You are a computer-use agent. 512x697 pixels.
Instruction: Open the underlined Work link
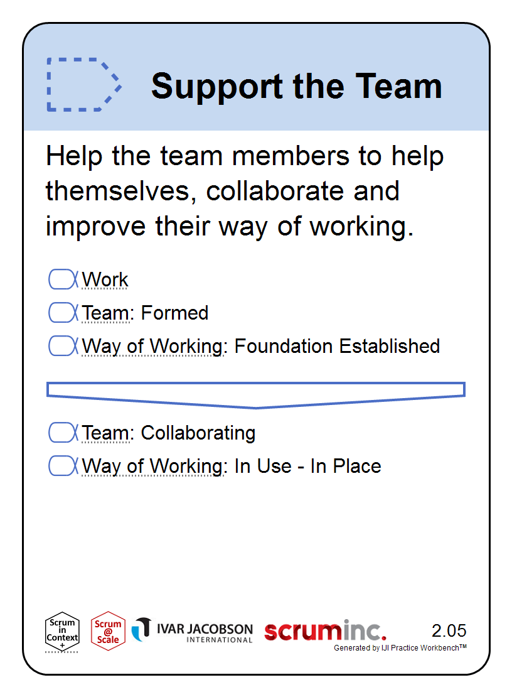click(x=105, y=279)
